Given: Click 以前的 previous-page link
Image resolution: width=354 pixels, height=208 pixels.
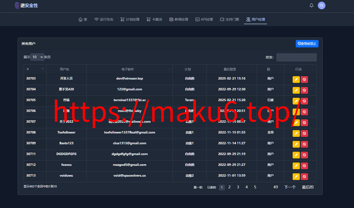Looking at the screenshot, I should click(x=212, y=187).
